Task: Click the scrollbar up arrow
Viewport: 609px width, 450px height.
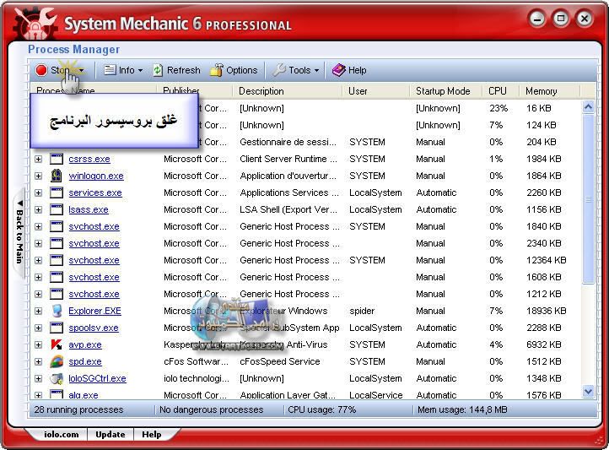Action: [589, 107]
